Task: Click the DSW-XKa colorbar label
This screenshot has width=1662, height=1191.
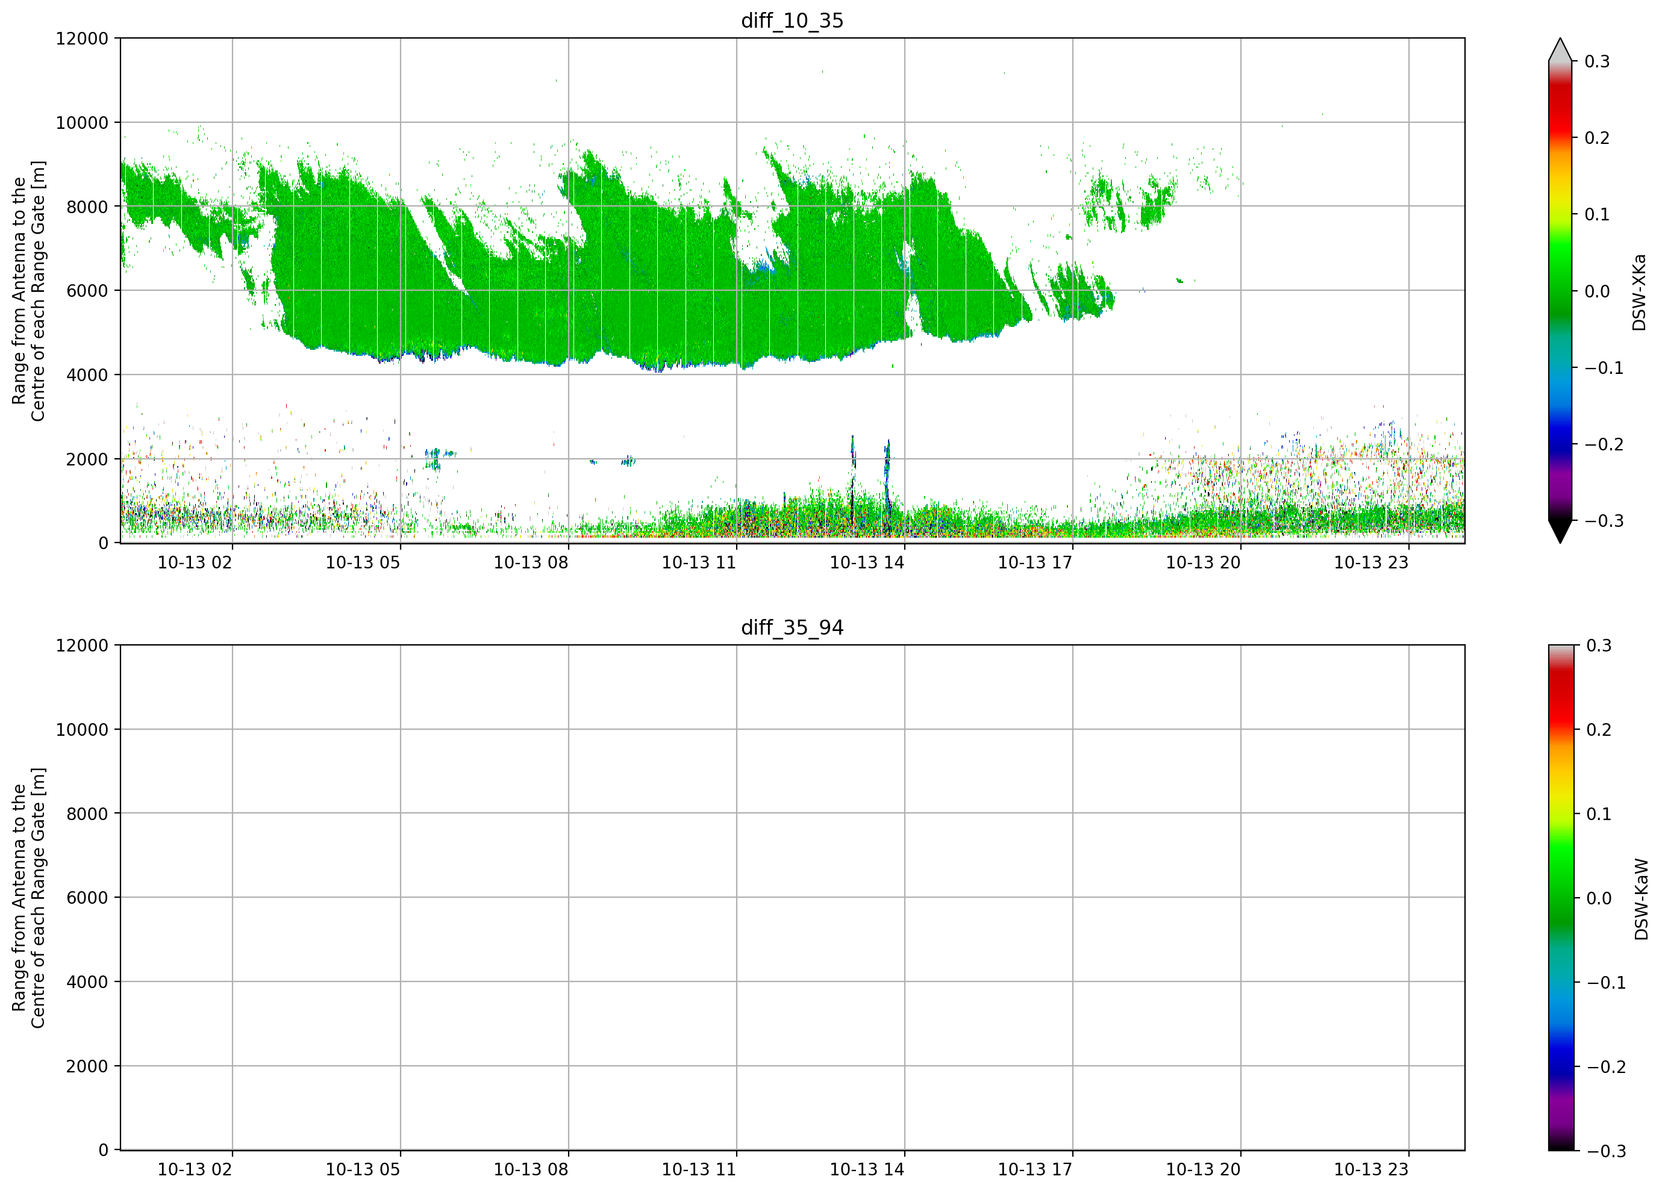Action: (1639, 292)
